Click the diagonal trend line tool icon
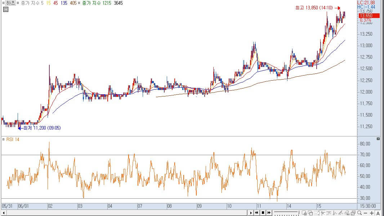The width and height of the screenshot is (384, 216). pos(341,213)
